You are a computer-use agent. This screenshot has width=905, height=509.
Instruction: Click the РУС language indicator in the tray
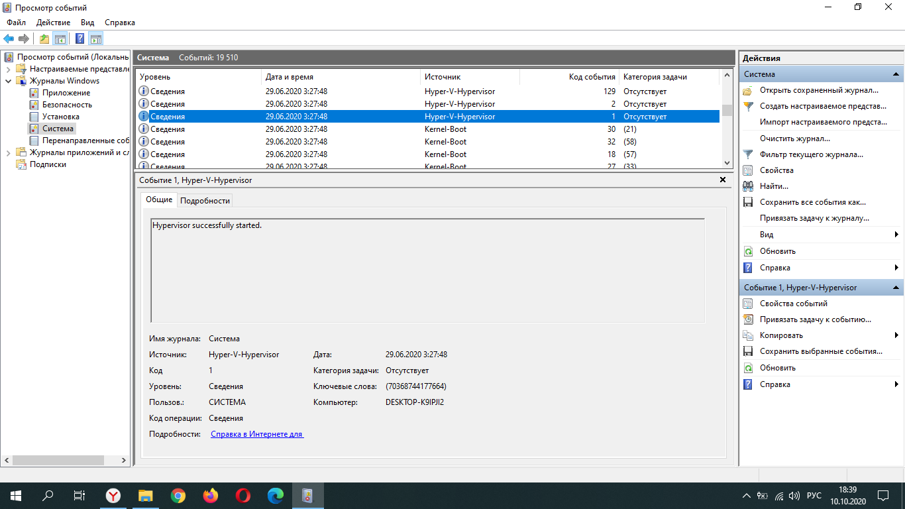814,496
